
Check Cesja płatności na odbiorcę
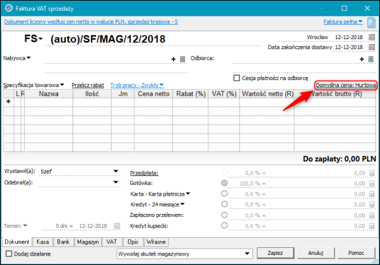[x=237, y=78]
